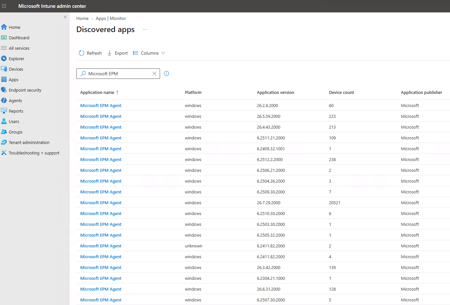450x305 pixels.
Task: Select Tenant administration in navigation
Action: [29, 143]
